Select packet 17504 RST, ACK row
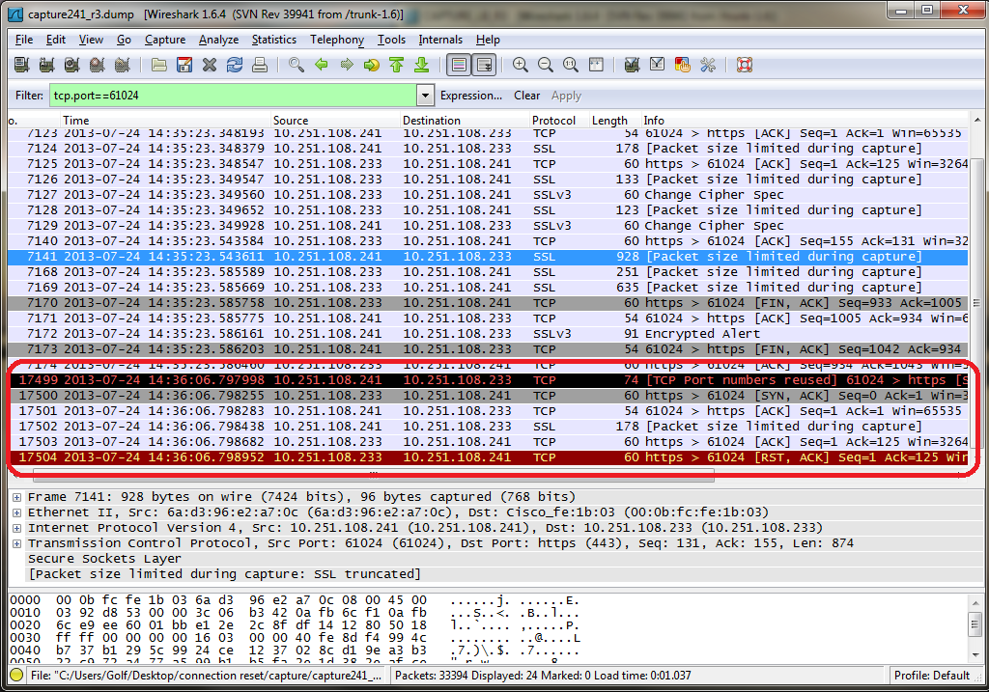The width and height of the screenshot is (989, 692). pos(488,457)
